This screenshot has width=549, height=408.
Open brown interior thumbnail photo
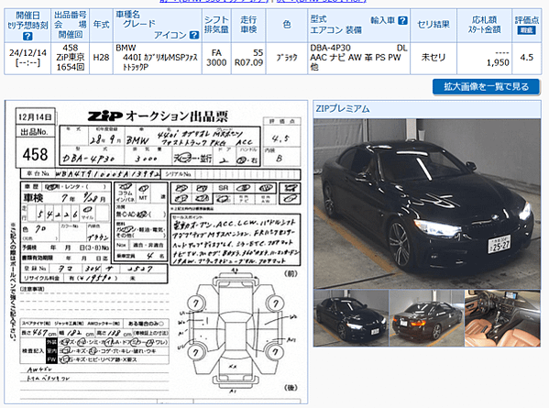tap(503, 318)
